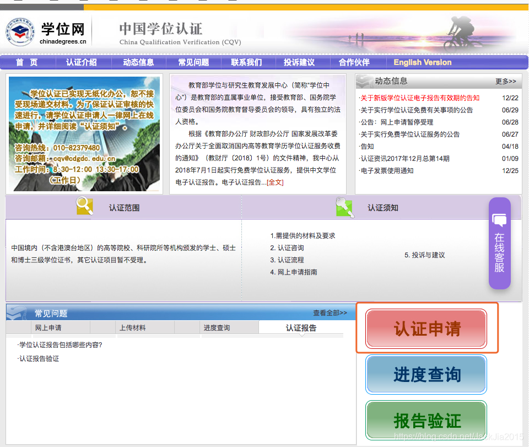Click the chinadegrees.cn text under logo
This screenshot has height=447, width=529.
pyautogui.click(x=63, y=41)
